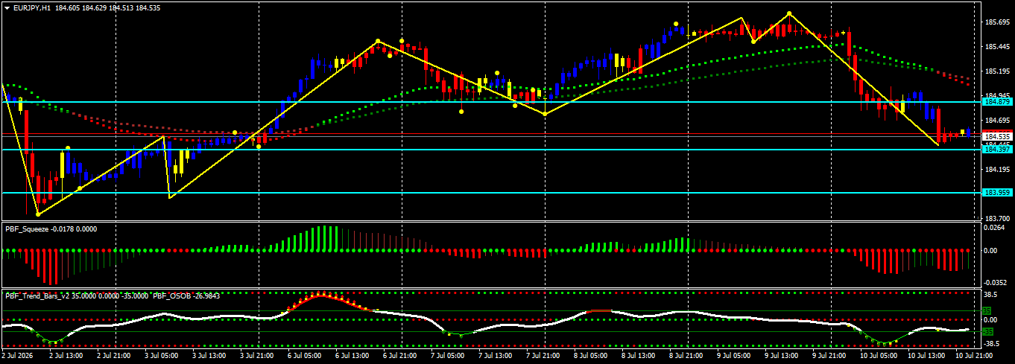Click the -38.5 trend bars scale value
Screen dimensions: 1015x364
click(993, 344)
